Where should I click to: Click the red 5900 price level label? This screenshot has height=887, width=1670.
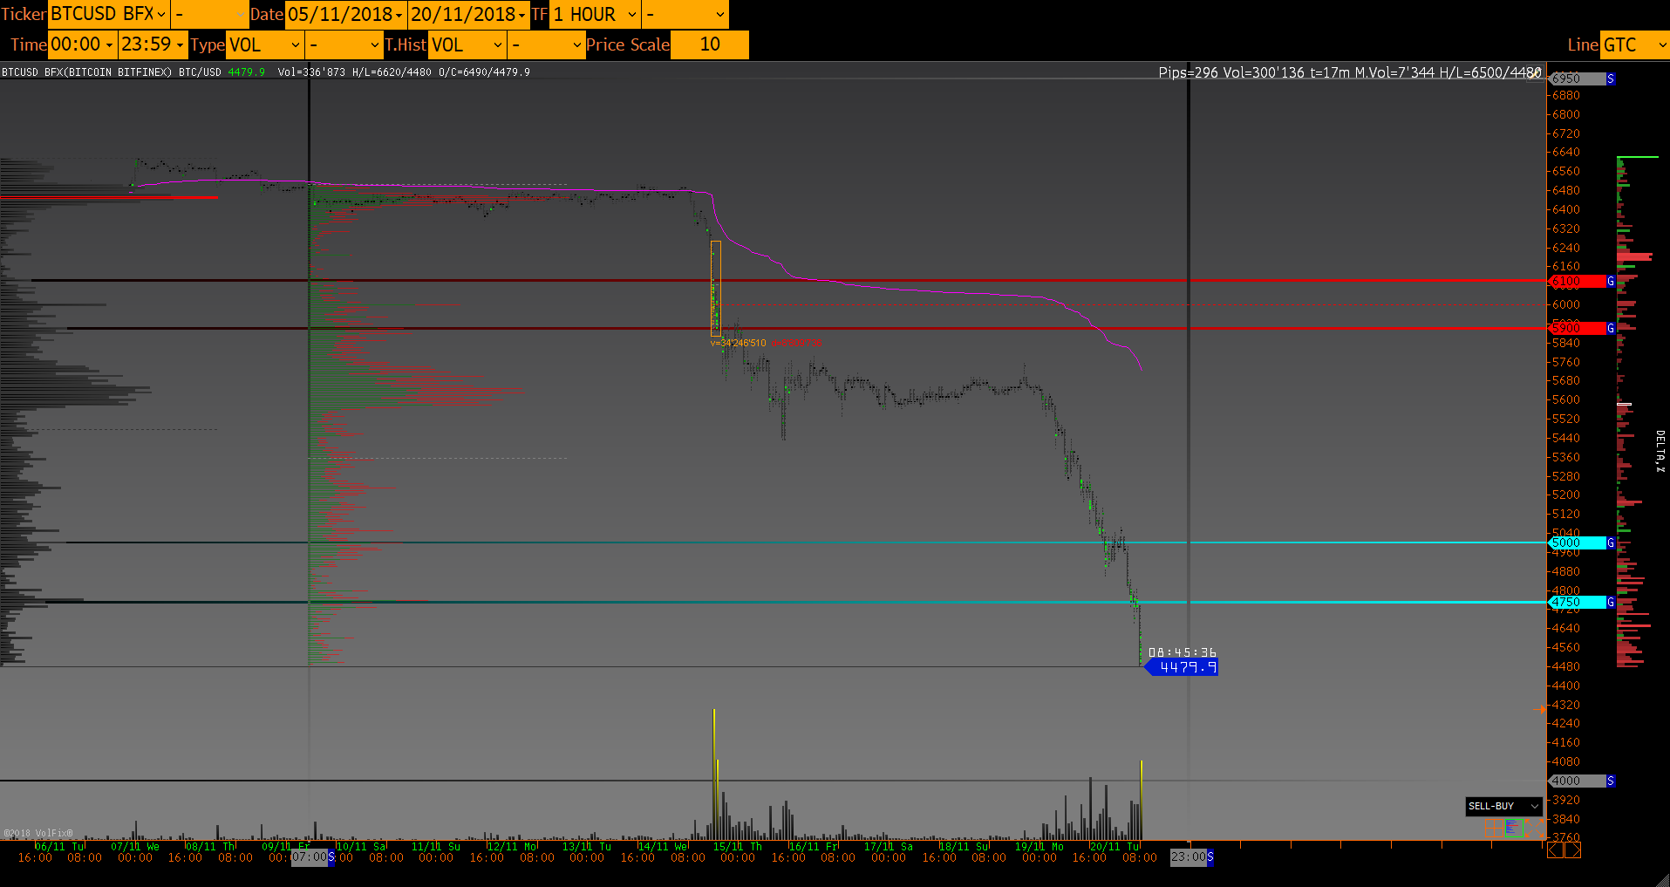click(x=1578, y=328)
